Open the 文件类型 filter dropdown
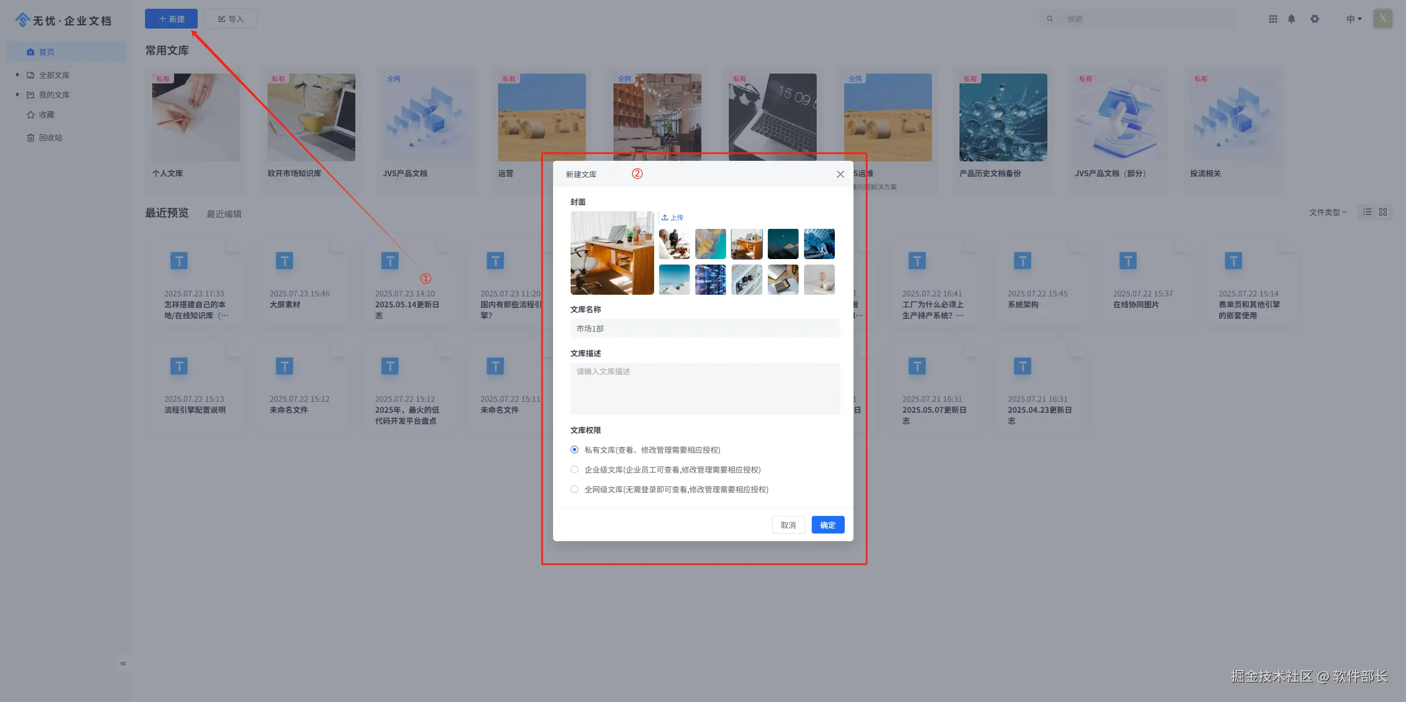Viewport: 1406px width, 702px height. (x=1327, y=212)
